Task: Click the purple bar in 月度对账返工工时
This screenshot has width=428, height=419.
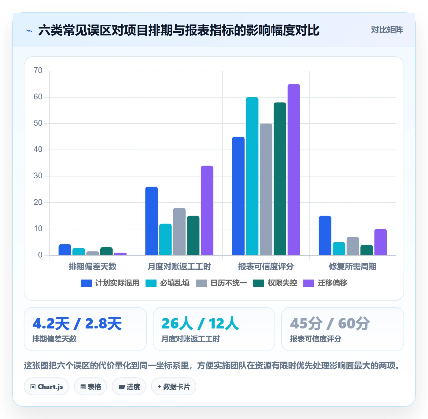Action: coord(207,210)
